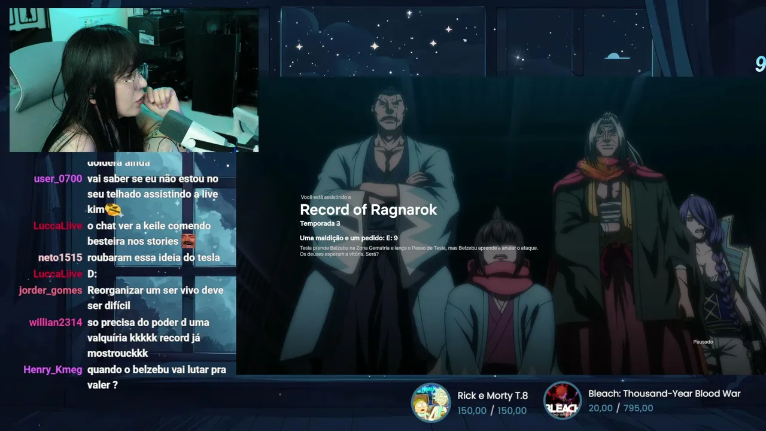Click the "Temporada 3" season label

point(320,223)
